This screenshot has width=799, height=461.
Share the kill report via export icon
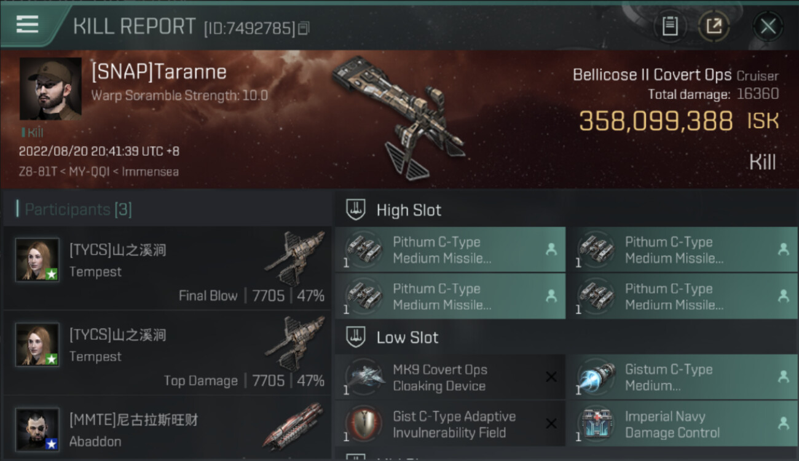pyautogui.click(x=714, y=26)
